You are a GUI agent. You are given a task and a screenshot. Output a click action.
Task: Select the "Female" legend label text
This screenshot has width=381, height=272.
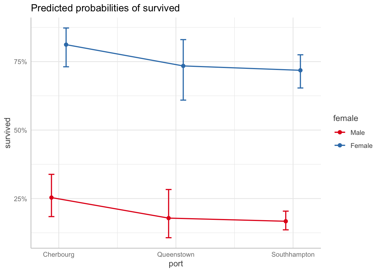click(x=361, y=146)
